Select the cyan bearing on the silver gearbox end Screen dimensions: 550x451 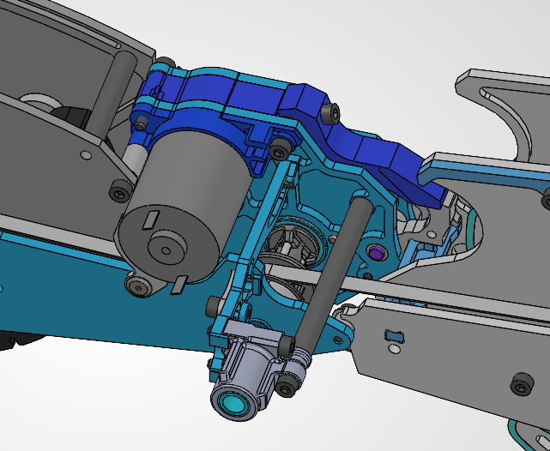click(x=232, y=405)
